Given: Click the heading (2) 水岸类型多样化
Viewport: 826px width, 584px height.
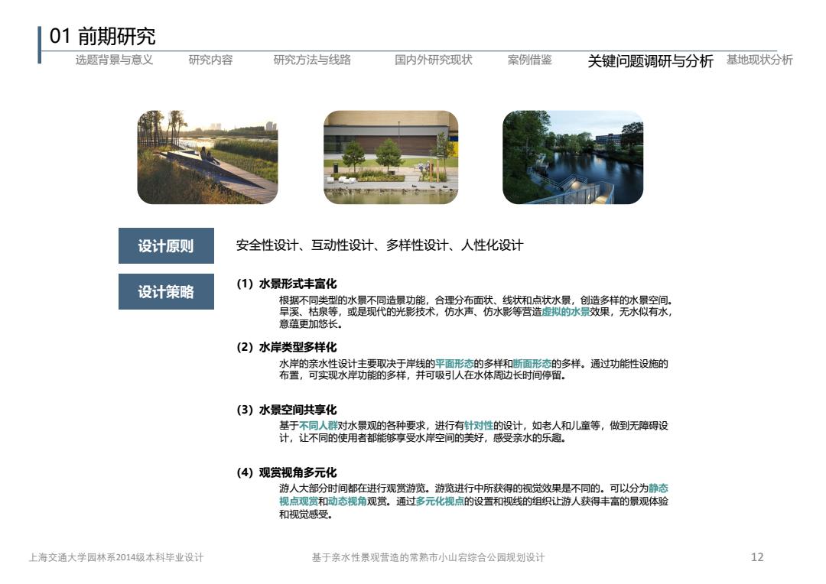Looking at the screenshot, I should [x=287, y=347].
